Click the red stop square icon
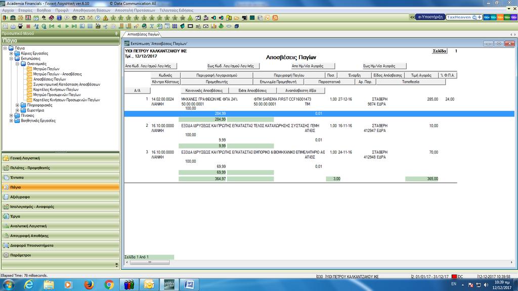 point(28,26)
